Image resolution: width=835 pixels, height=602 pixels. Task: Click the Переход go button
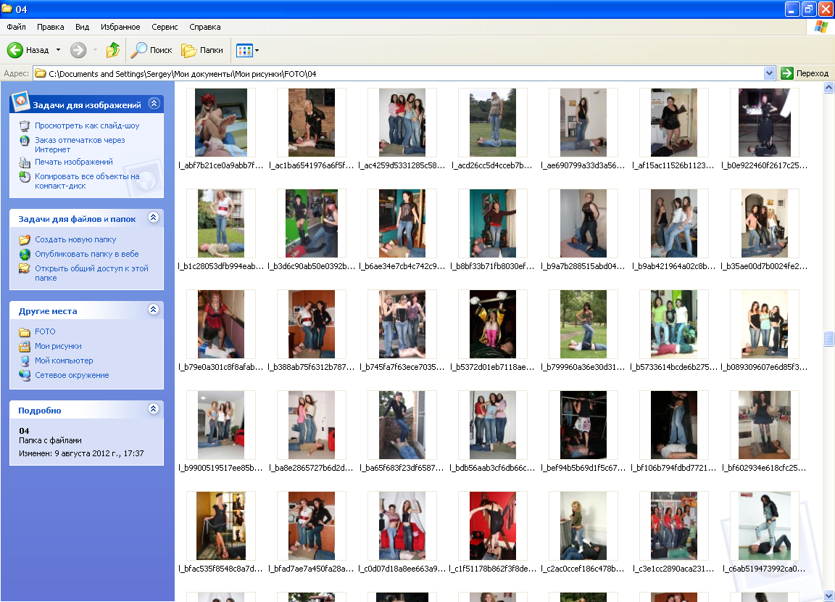pos(805,73)
